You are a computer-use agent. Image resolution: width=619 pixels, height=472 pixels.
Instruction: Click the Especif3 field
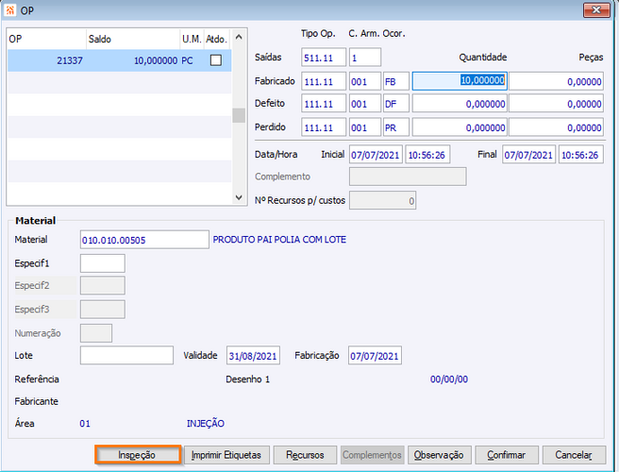tap(103, 310)
